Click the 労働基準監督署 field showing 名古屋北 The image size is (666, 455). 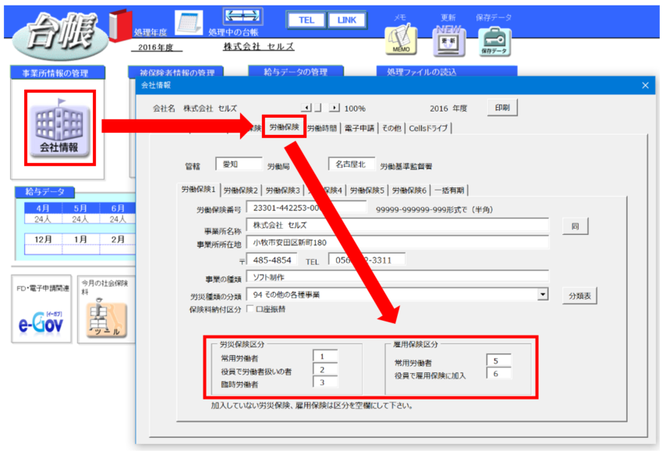pyautogui.click(x=351, y=164)
